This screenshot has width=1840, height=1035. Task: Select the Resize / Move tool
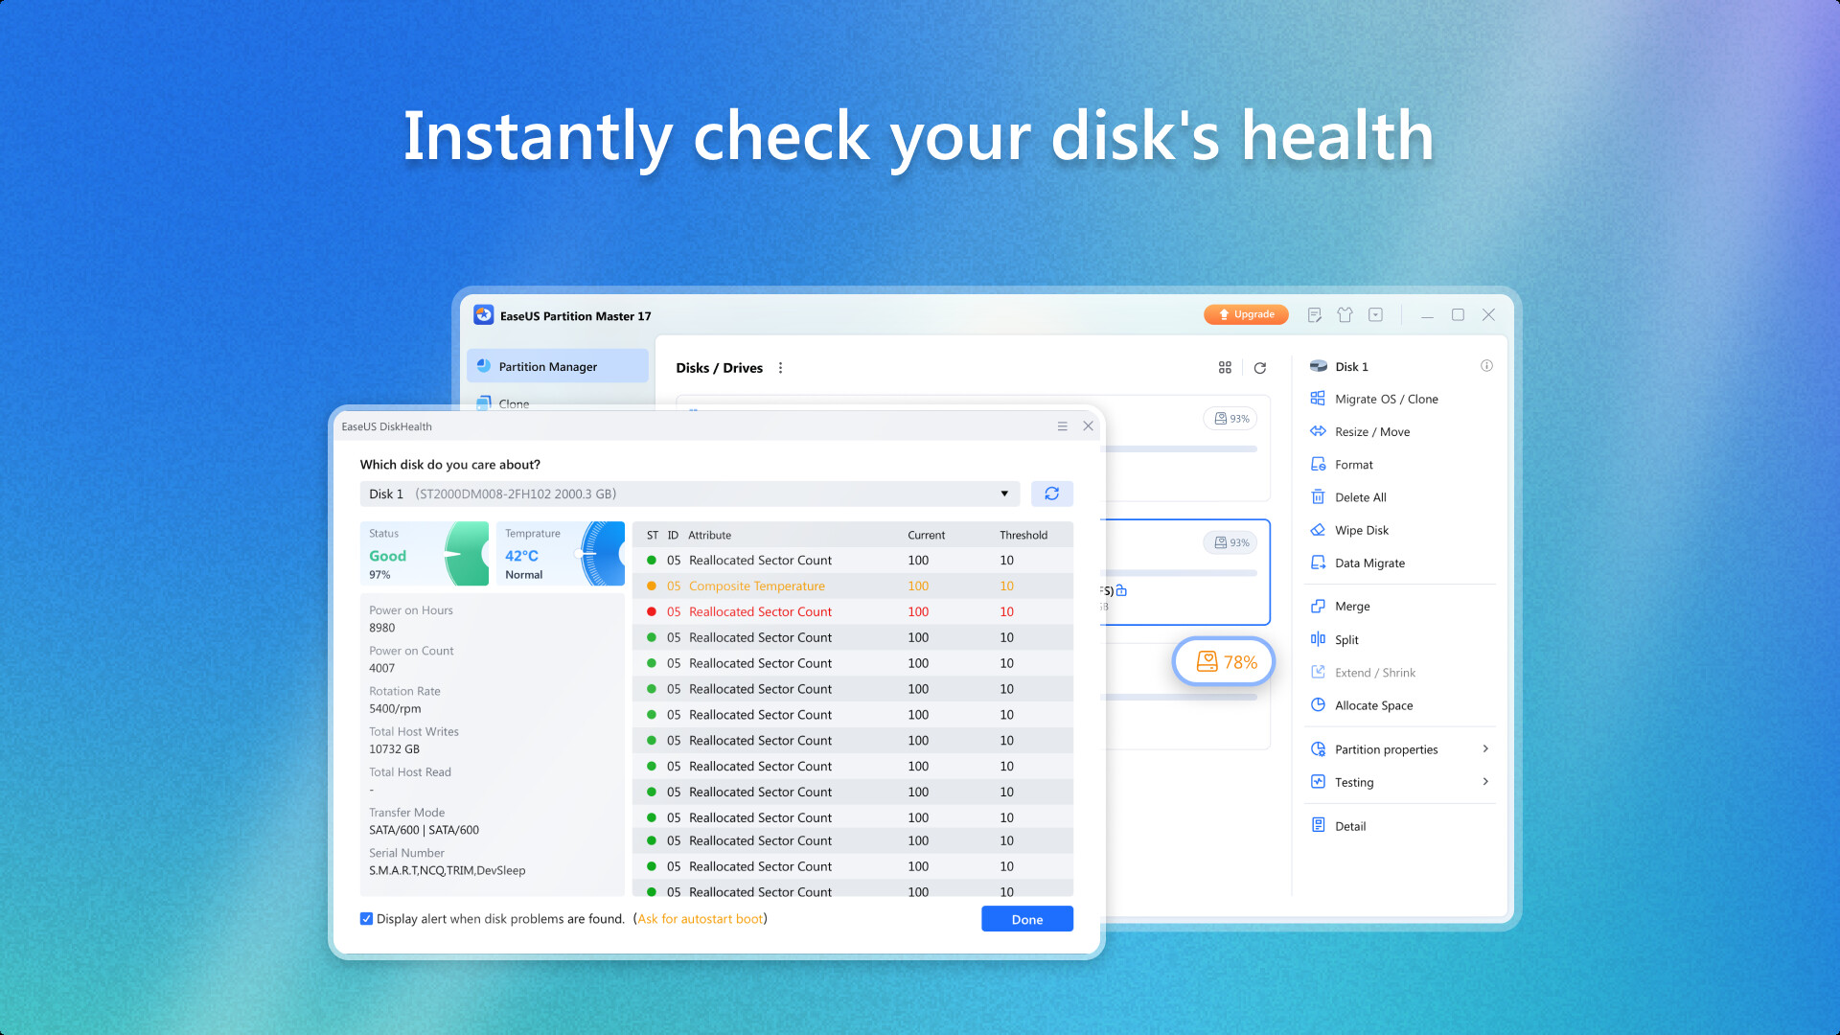[x=1372, y=431]
